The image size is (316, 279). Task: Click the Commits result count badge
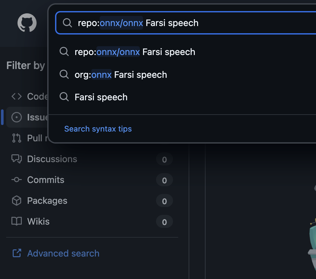(x=164, y=180)
